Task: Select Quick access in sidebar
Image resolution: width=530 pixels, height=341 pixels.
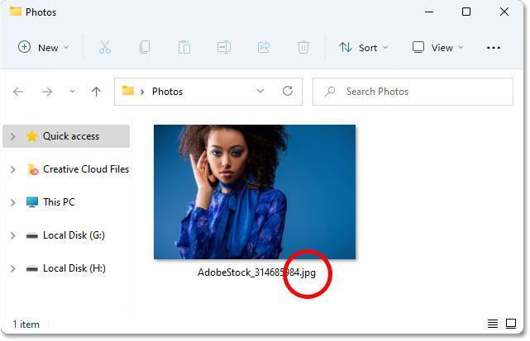Action: 66,136
